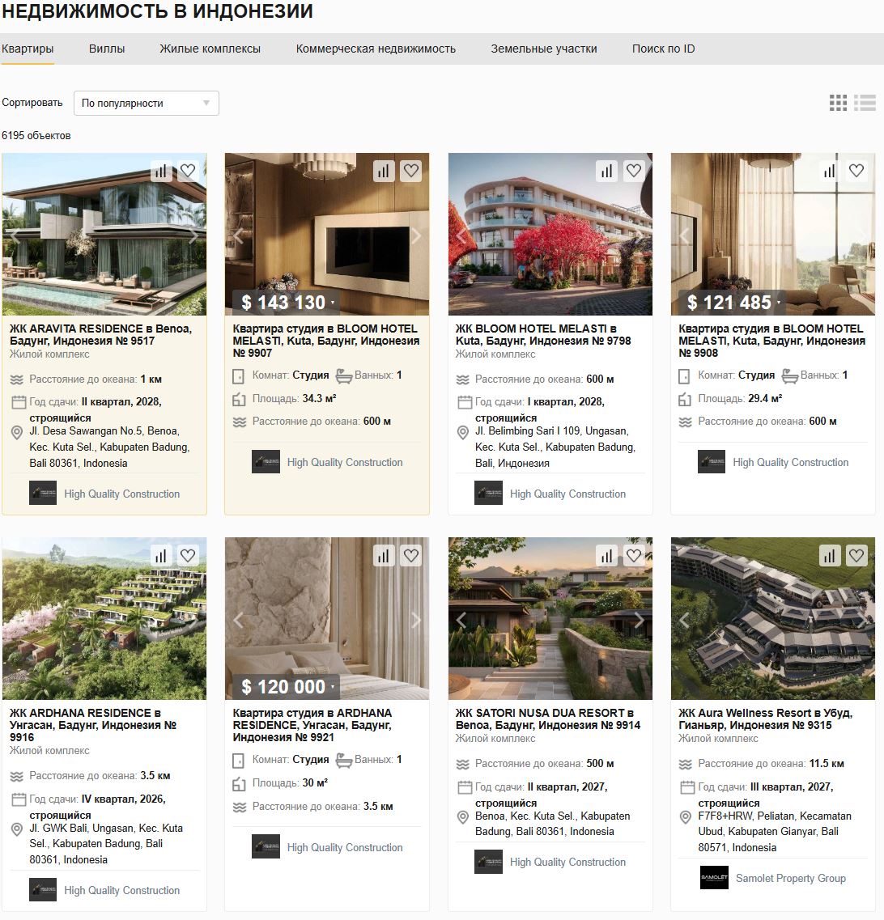Open the sort dropdown По популярности

[147, 104]
